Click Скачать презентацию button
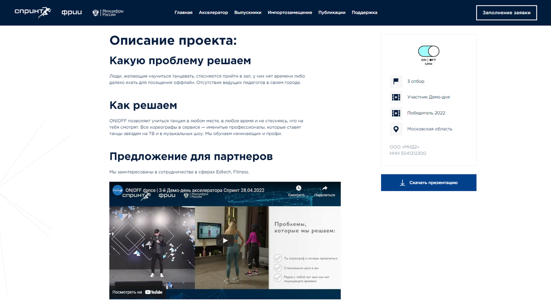 point(428,182)
